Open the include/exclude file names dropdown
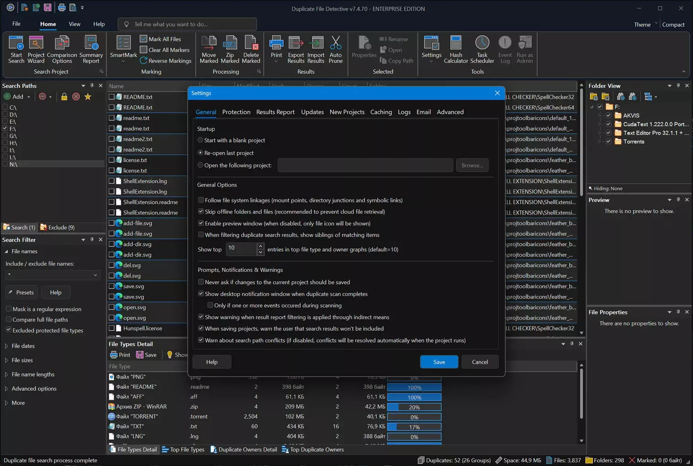Viewport: 693px width, 466px height. [x=95, y=275]
